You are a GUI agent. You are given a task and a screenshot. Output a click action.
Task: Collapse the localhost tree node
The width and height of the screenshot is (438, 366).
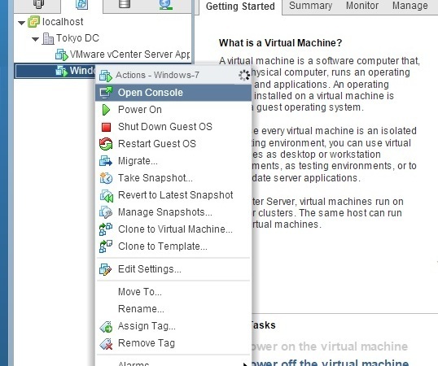[21, 23]
